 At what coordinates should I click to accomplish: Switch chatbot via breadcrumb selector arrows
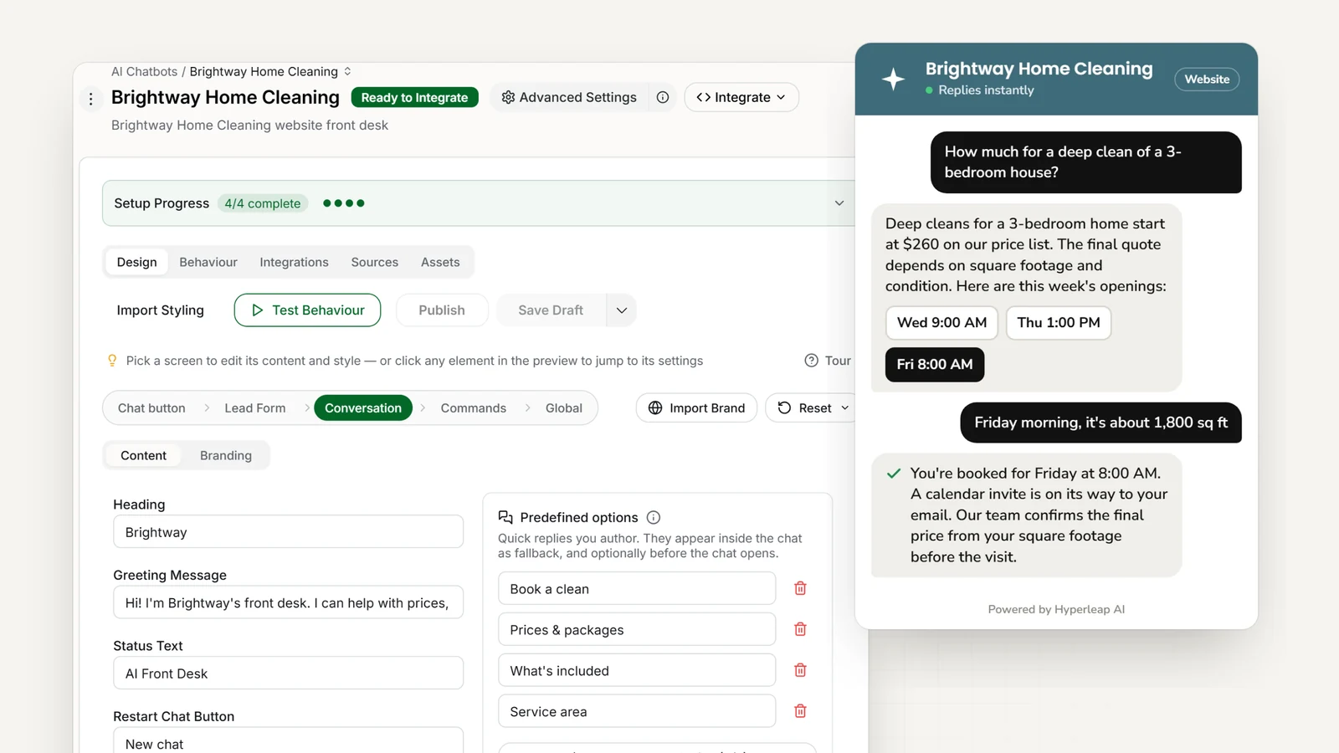coord(347,72)
